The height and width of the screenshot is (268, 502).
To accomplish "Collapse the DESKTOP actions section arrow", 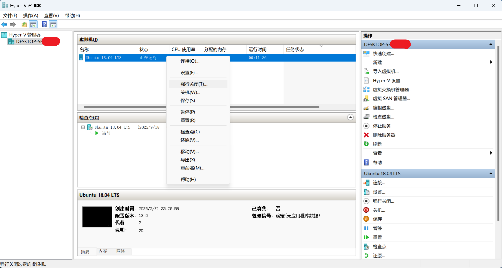I will pyautogui.click(x=491, y=44).
